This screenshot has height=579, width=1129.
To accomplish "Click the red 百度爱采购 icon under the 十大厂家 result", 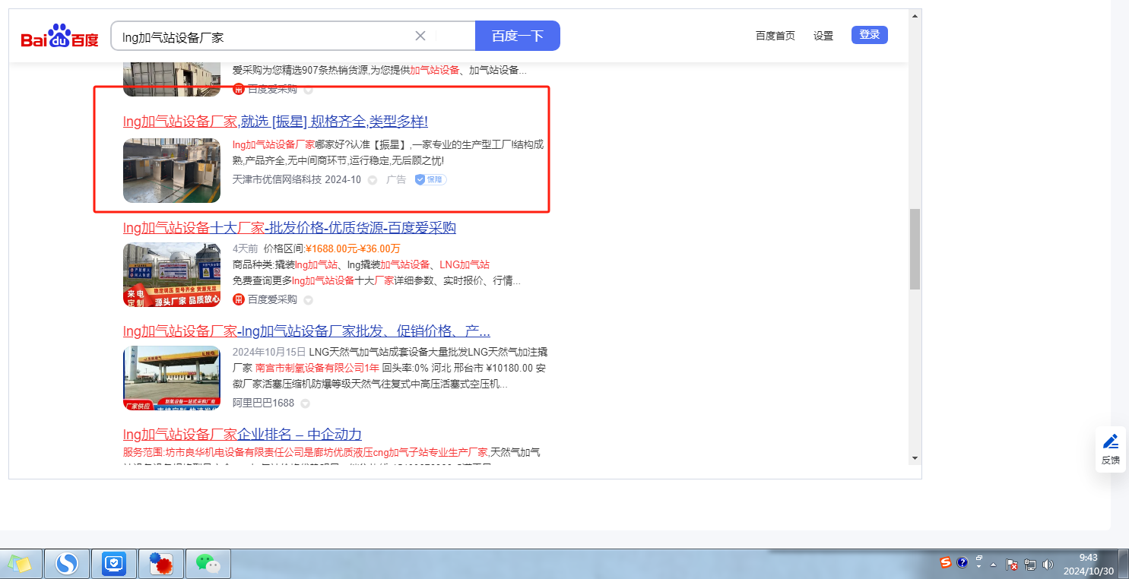I will 239,299.
